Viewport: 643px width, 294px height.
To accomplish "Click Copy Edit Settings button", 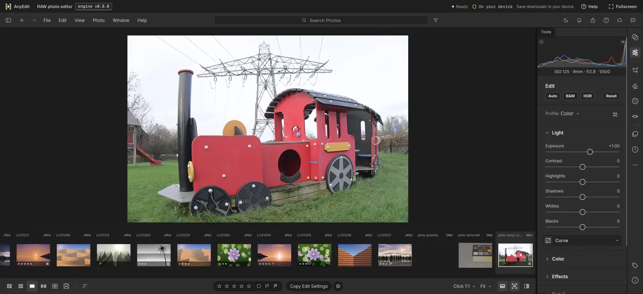I will tap(309, 286).
